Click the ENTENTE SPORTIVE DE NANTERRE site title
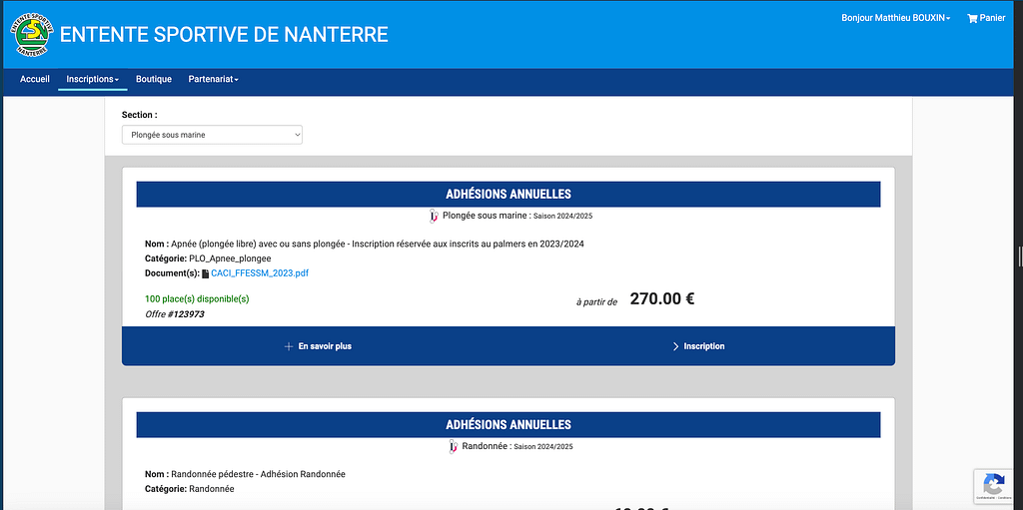 [224, 34]
